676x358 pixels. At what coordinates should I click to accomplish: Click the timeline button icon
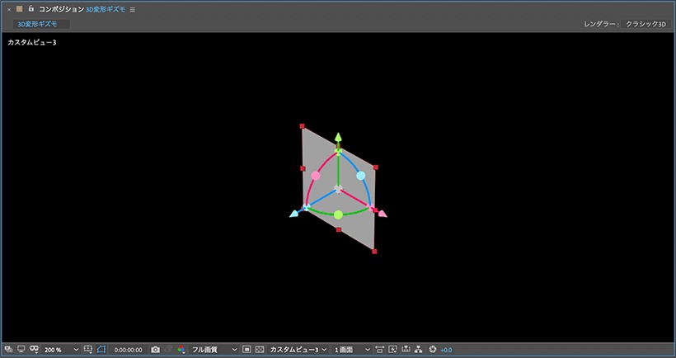[406, 350]
